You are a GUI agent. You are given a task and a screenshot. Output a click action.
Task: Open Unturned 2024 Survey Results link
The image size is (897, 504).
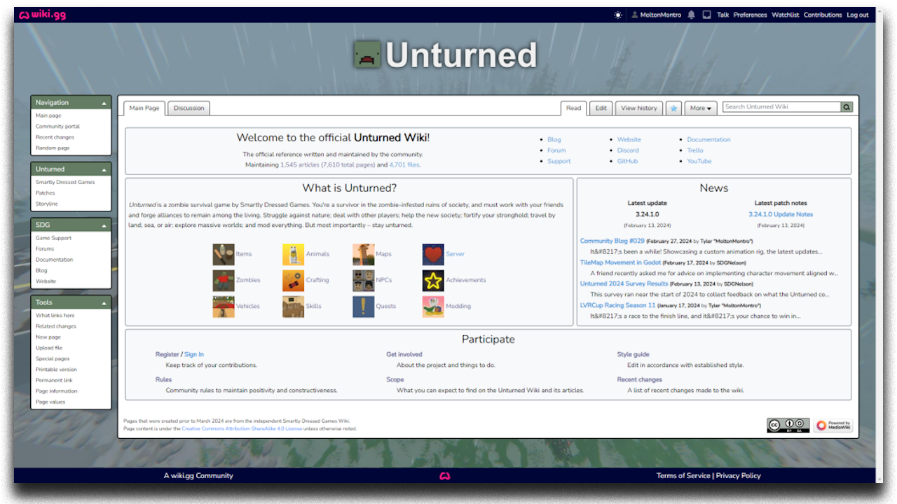tap(624, 283)
